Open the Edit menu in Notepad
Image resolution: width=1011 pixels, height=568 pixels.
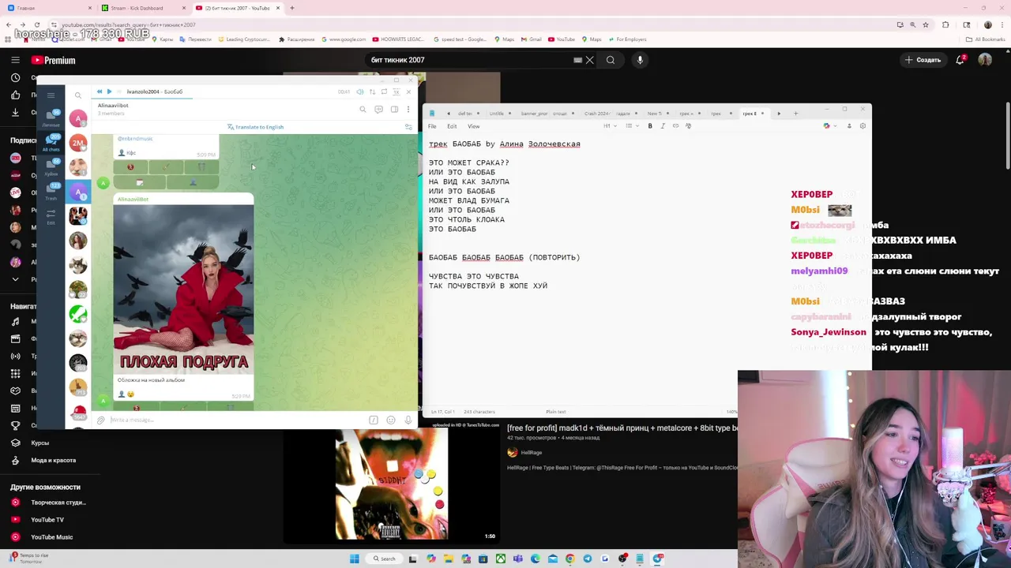(x=452, y=126)
